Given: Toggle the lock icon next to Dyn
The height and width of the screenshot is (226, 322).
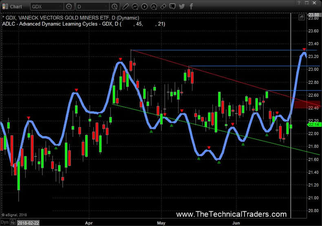Looking at the screenshot, I should [13, 222].
